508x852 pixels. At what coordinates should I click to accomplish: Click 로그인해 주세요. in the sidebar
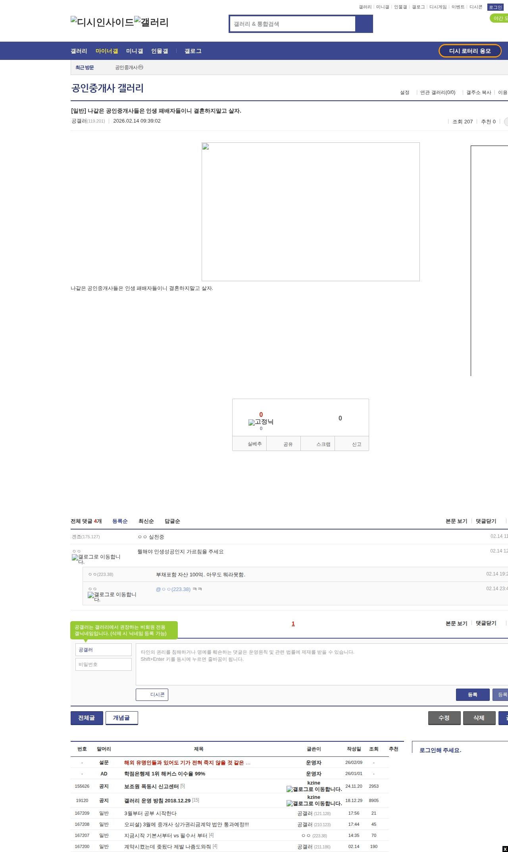(440, 750)
